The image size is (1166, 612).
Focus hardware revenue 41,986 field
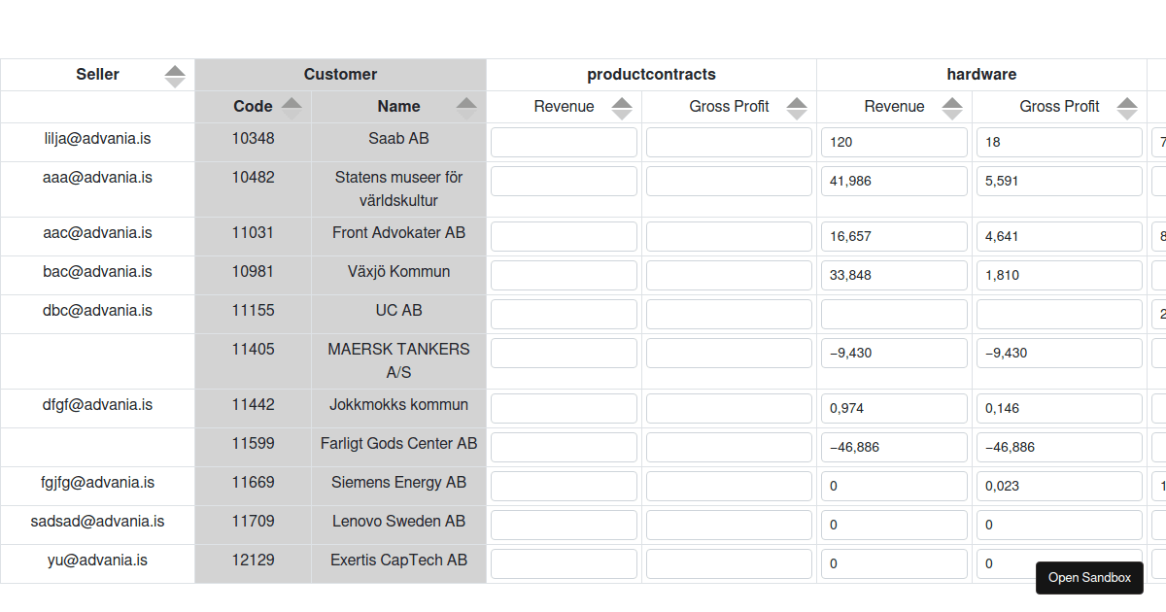point(894,181)
